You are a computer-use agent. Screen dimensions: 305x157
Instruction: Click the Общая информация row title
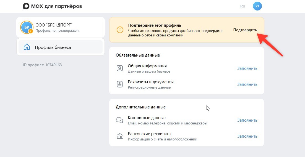pos(147,66)
